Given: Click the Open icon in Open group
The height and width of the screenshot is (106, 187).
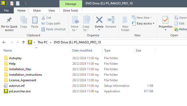Looking at the screenshot, I should 176,18.
